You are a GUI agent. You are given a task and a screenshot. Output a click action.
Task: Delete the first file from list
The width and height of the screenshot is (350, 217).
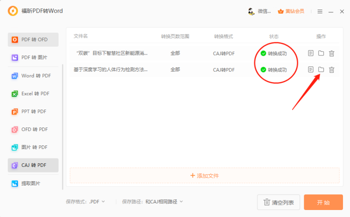pos(332,53)
